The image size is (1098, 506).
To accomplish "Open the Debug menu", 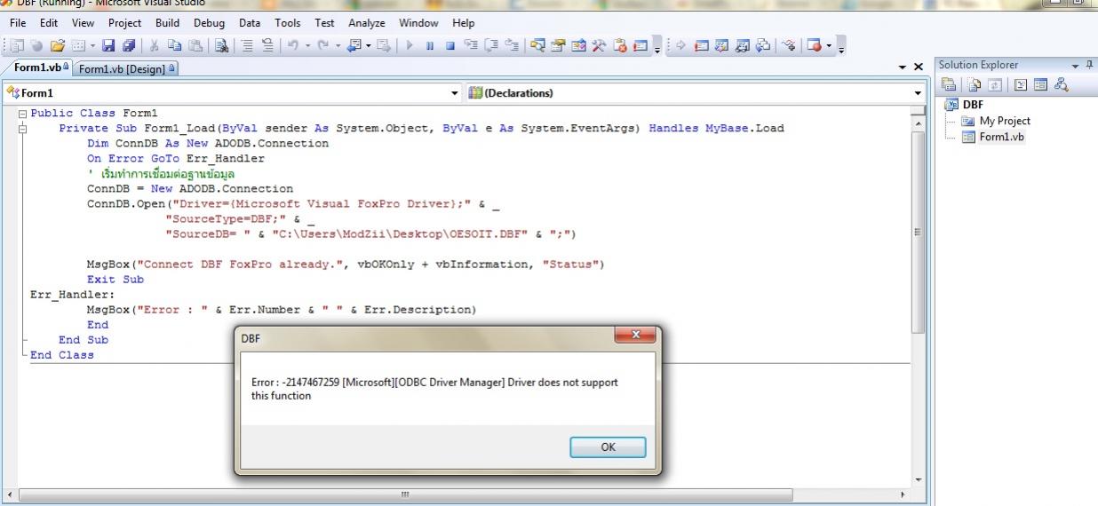I will coord(208,23).
